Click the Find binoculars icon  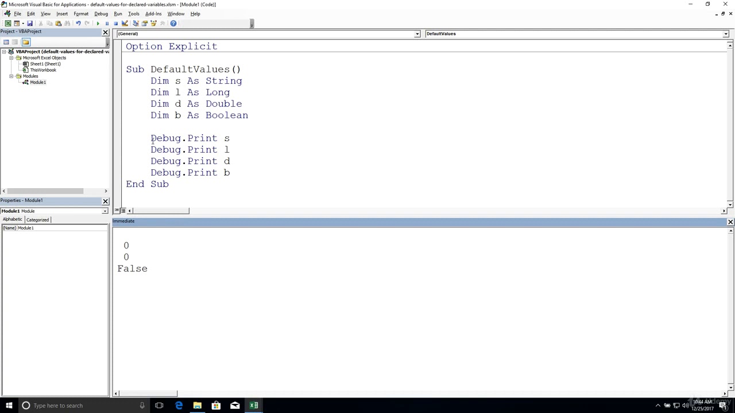[x=67, y=24]
